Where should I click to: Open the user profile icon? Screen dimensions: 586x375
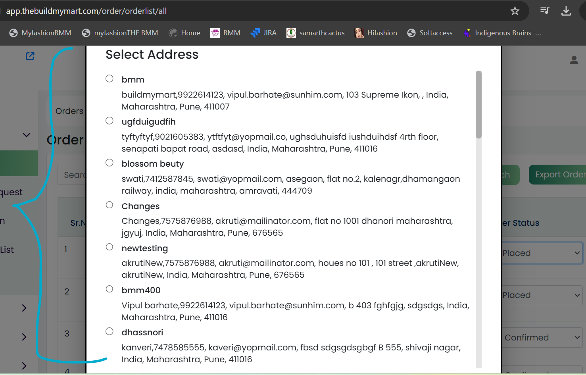click(x=574, y=60)
